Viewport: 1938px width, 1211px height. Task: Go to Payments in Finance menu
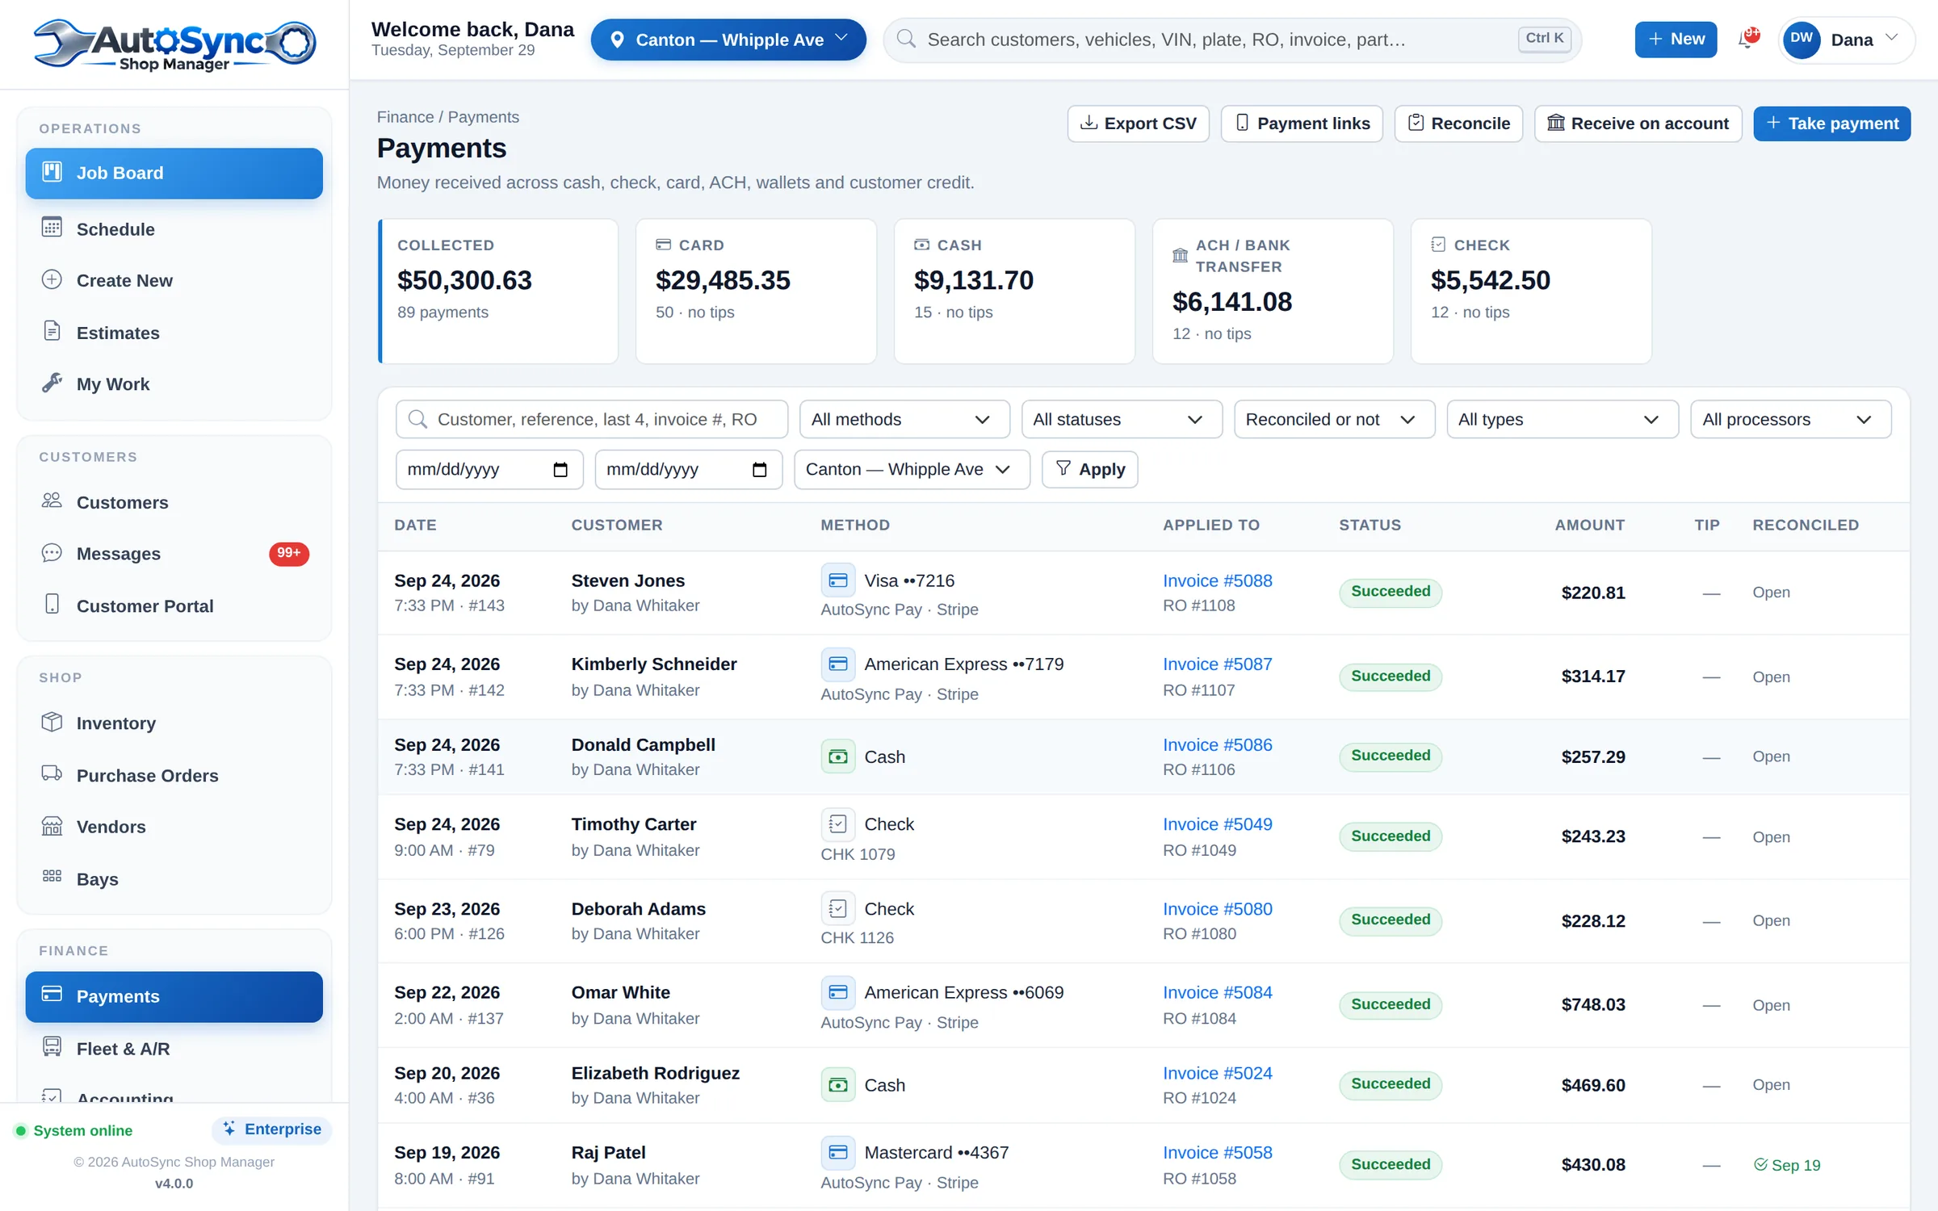pyautogui.click(x=174, y=996)
